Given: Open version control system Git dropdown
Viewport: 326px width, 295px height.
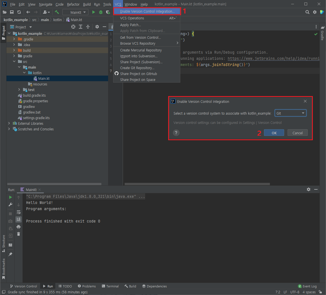Looking at the screenshot, I should (290, 113).
